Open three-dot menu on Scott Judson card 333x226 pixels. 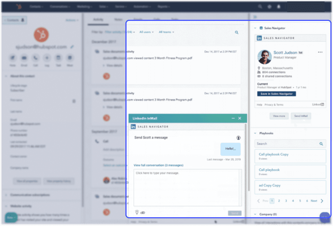320,52
